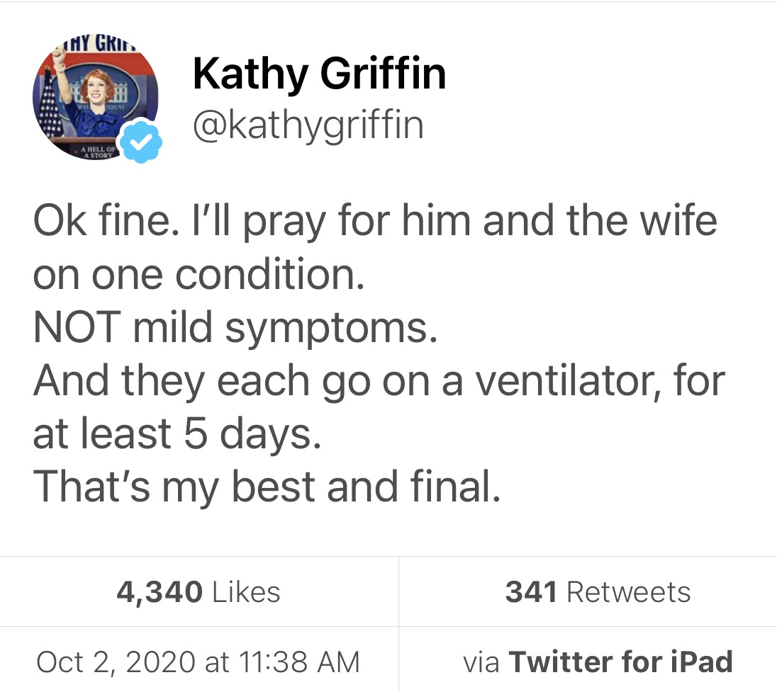Tap the "at least 5 days." line
The width and height of the screenshot is (777, 692).
coord(177,434)
